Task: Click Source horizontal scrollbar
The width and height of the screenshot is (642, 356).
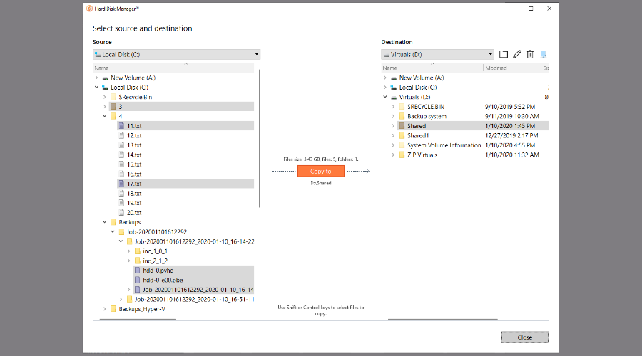Action: (x=138, y=319)
